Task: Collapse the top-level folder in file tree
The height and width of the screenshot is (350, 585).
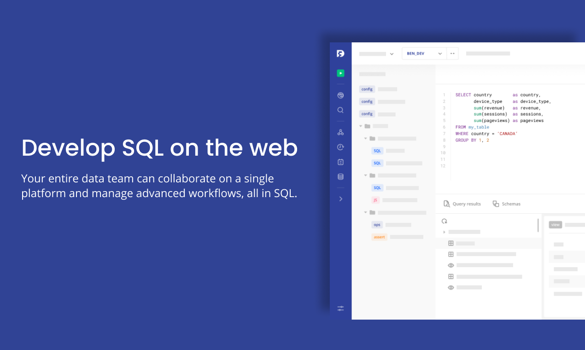Action: 361,126
